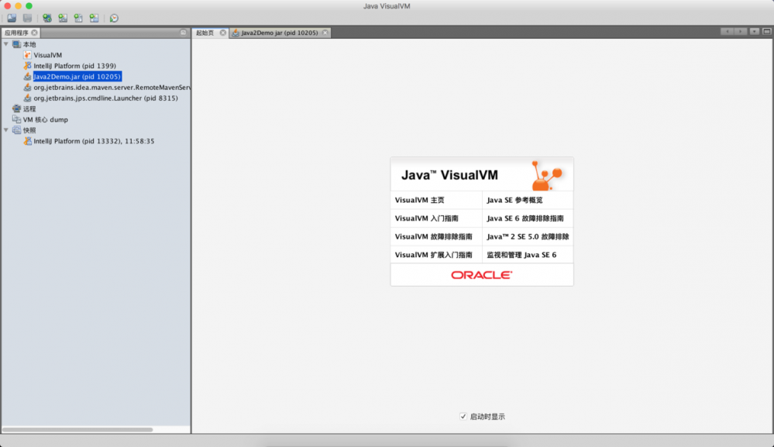Image resolution: width=774 pixels, height=447 pixels.
Task: Click the open file icon in the toolbar
Action: [11, 17]
